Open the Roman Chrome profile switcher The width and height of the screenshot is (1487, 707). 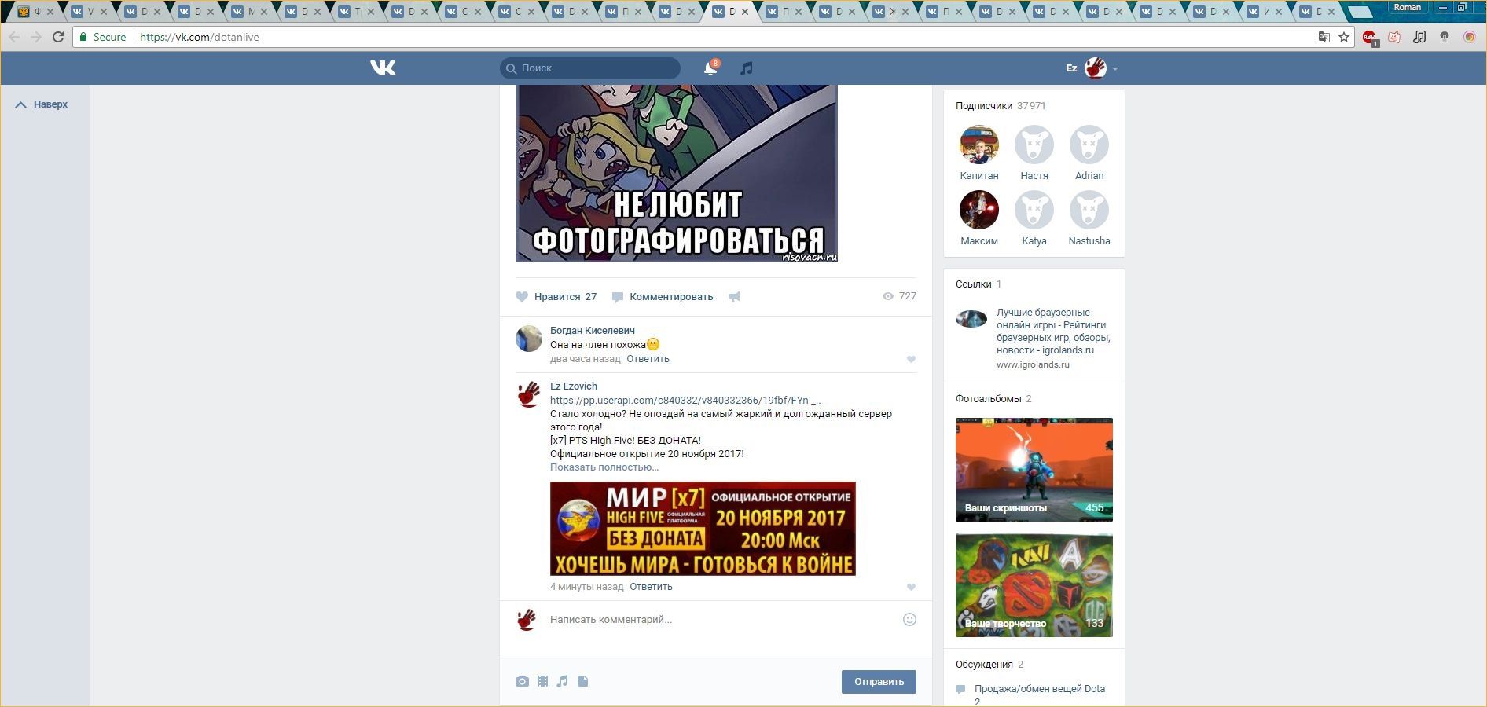point(1408,7)
